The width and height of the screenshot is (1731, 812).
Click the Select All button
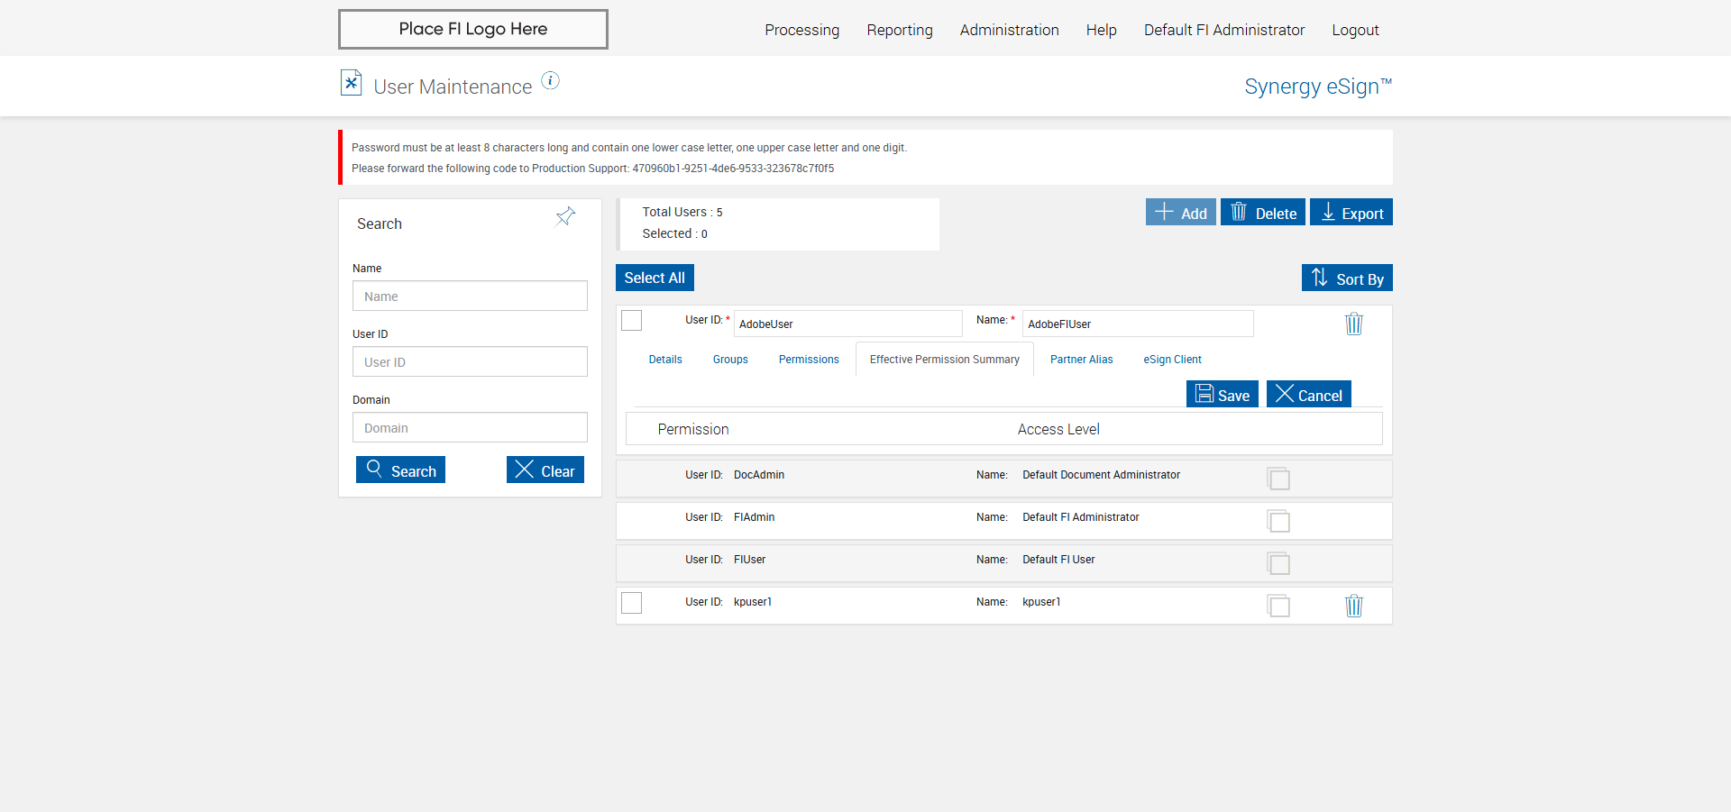[655, 278]
